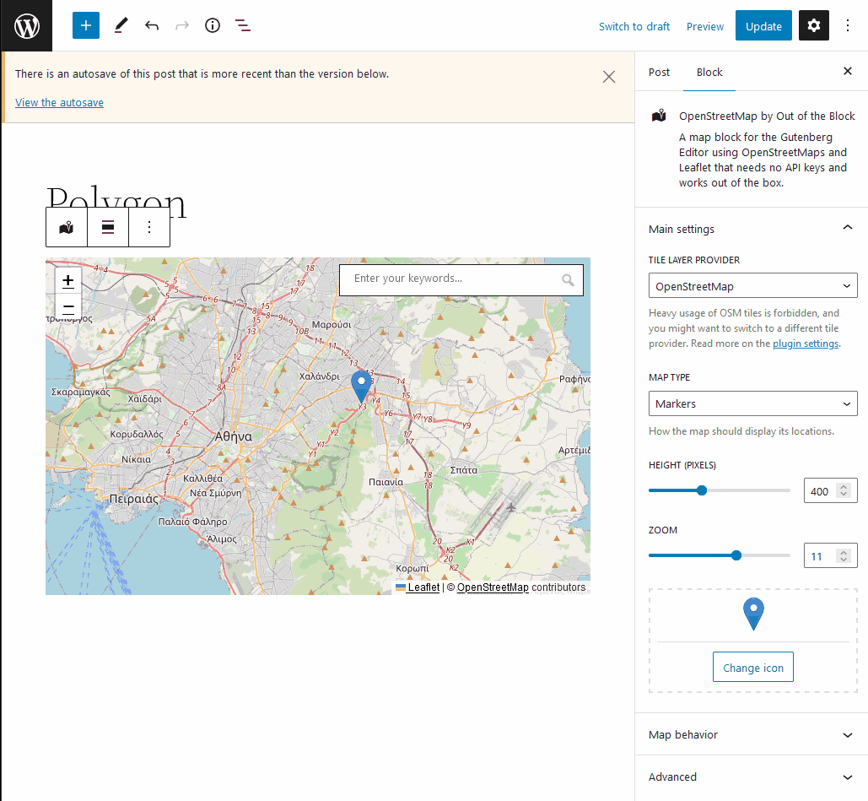Screen dimensions: 868x801
Task: Expand the Advanced panel
Action: pyautogui.click(x=752, y=777)
